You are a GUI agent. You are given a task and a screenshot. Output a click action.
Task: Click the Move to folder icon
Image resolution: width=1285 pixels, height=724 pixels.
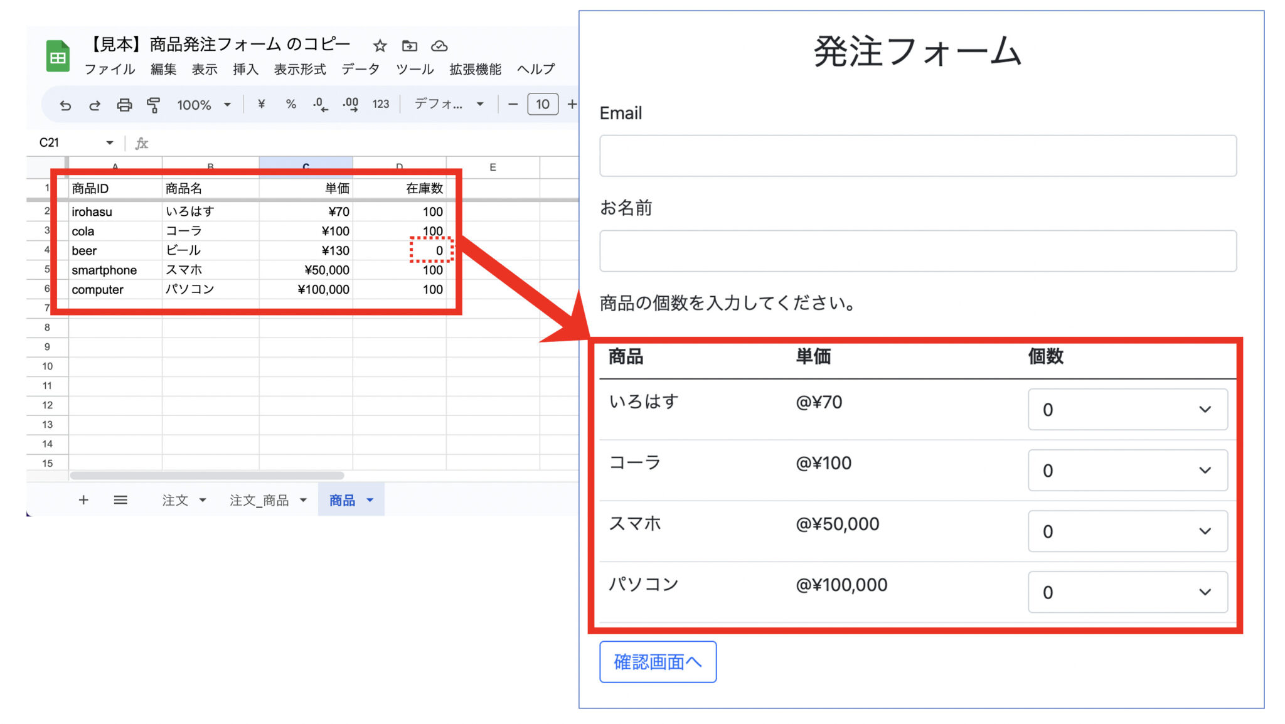410,46
